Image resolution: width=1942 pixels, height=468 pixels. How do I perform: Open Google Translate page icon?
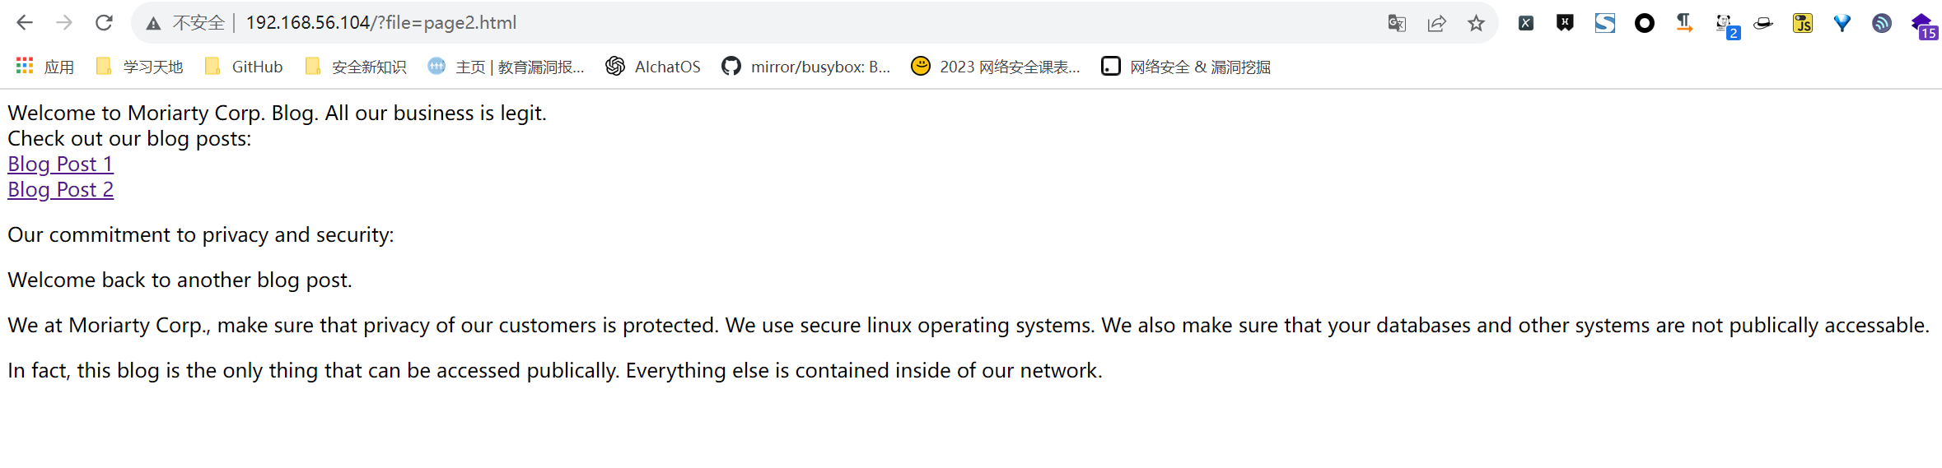1397,23
